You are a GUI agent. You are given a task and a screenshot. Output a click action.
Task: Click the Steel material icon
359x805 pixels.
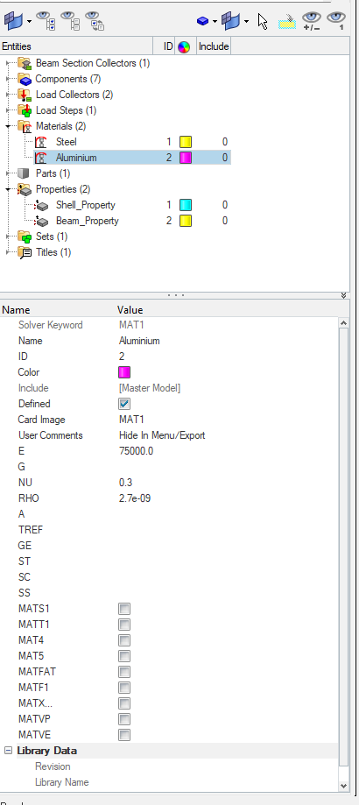pos(40,142)
